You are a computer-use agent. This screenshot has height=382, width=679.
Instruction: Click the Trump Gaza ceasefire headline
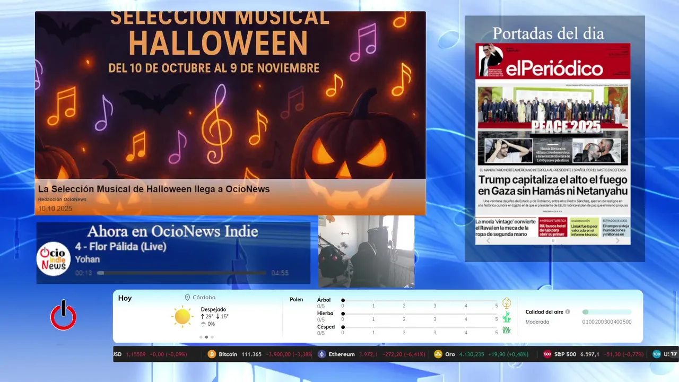[x=553, y=185]
